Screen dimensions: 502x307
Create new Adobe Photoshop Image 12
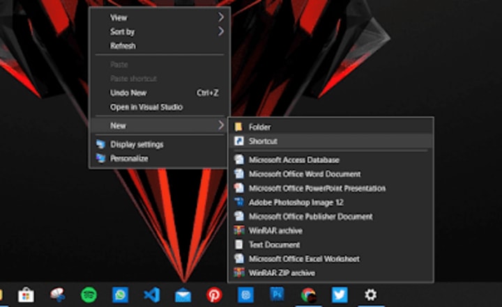point(330,202)
